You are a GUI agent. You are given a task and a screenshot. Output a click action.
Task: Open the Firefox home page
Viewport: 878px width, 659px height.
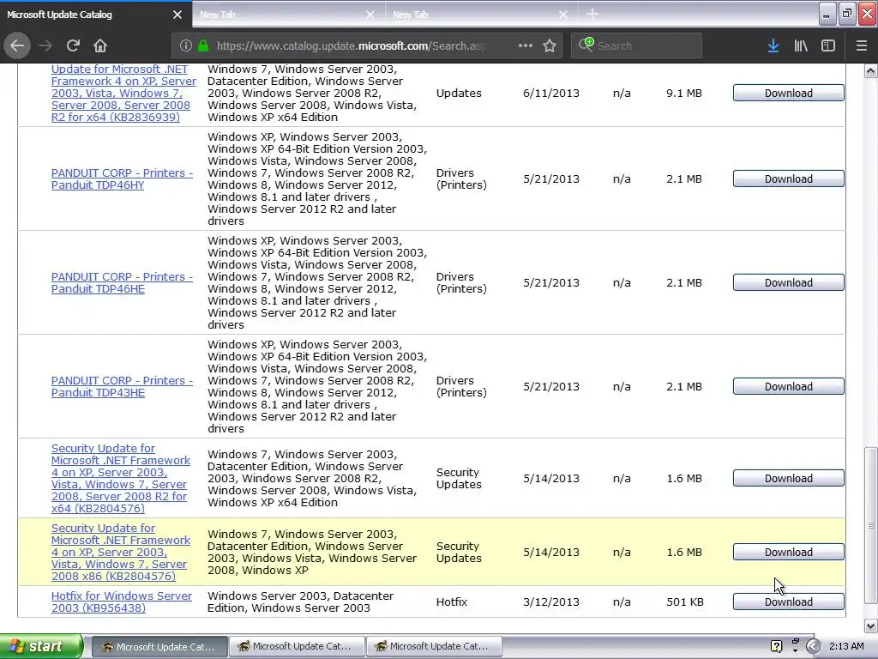click(x=100, y=45)
